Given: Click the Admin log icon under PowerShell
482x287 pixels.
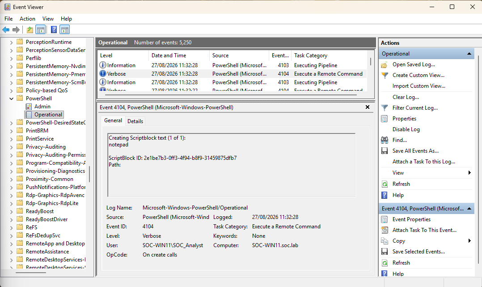Looking at the screenshot, I should pos(29,107).
